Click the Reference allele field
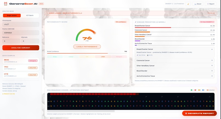The height and width of the screenshot is (119, 221). coord(11,41)
